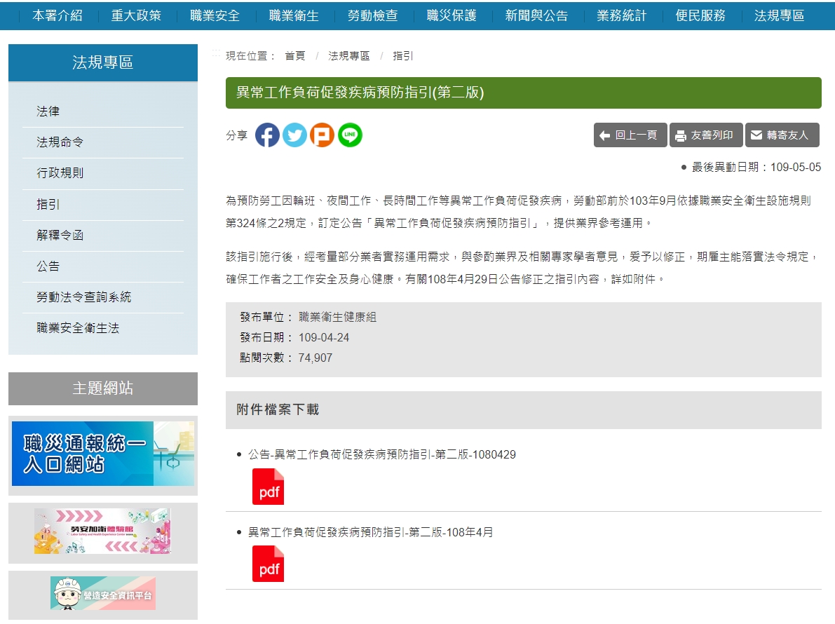Share page through LINE icon
Screen dimensions: 835x624
tap(350, 135)
